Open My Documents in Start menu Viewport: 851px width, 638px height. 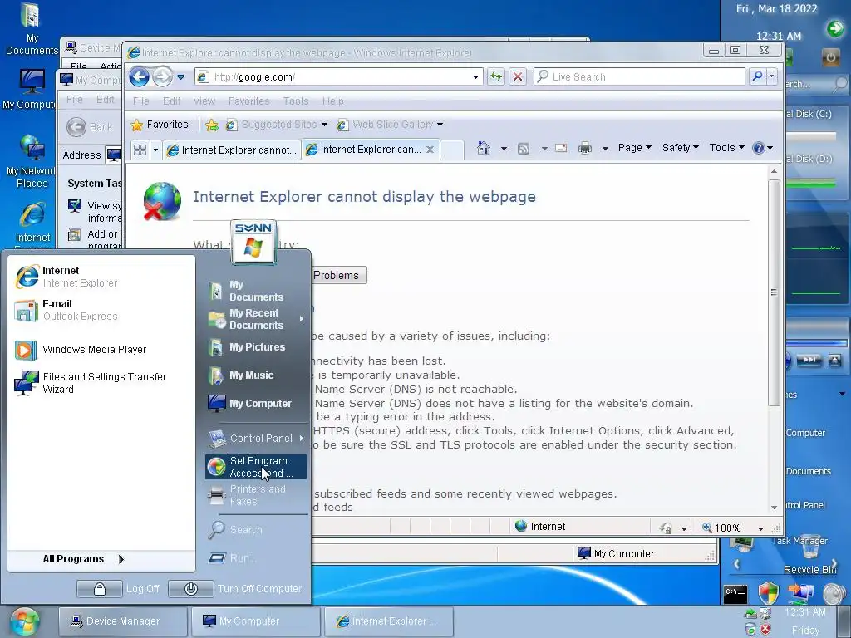256,292
